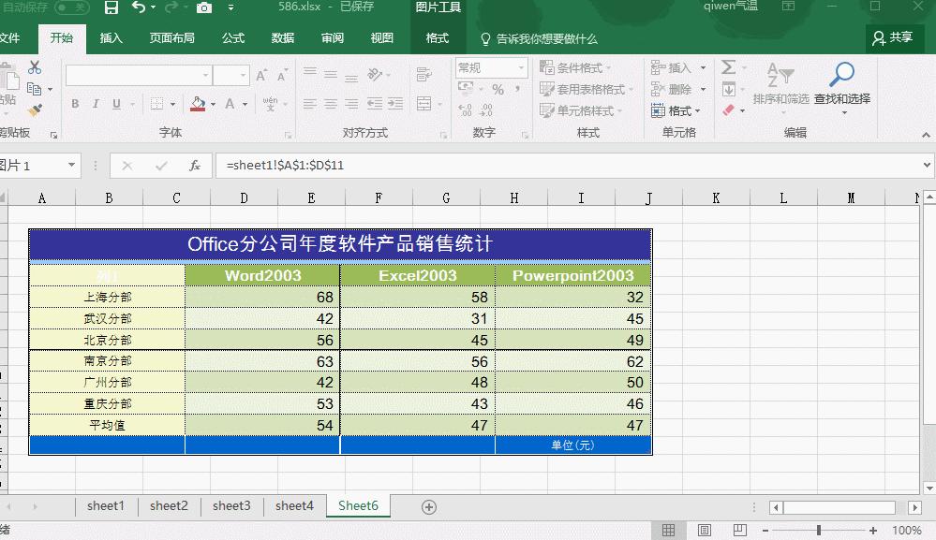The image size is (936, 540).
Task: Click the new sheet plus button
Action: pyautogui.click(x=428, y=505)
